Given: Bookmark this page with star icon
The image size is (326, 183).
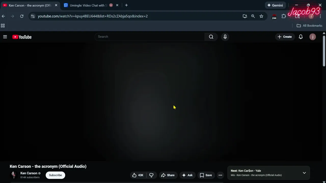Looking at the screenshot, I should click(x=261, y=16).
